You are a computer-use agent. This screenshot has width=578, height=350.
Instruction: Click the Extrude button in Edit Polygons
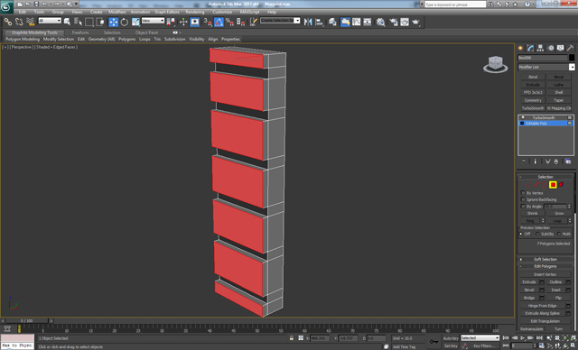point(529,282)
